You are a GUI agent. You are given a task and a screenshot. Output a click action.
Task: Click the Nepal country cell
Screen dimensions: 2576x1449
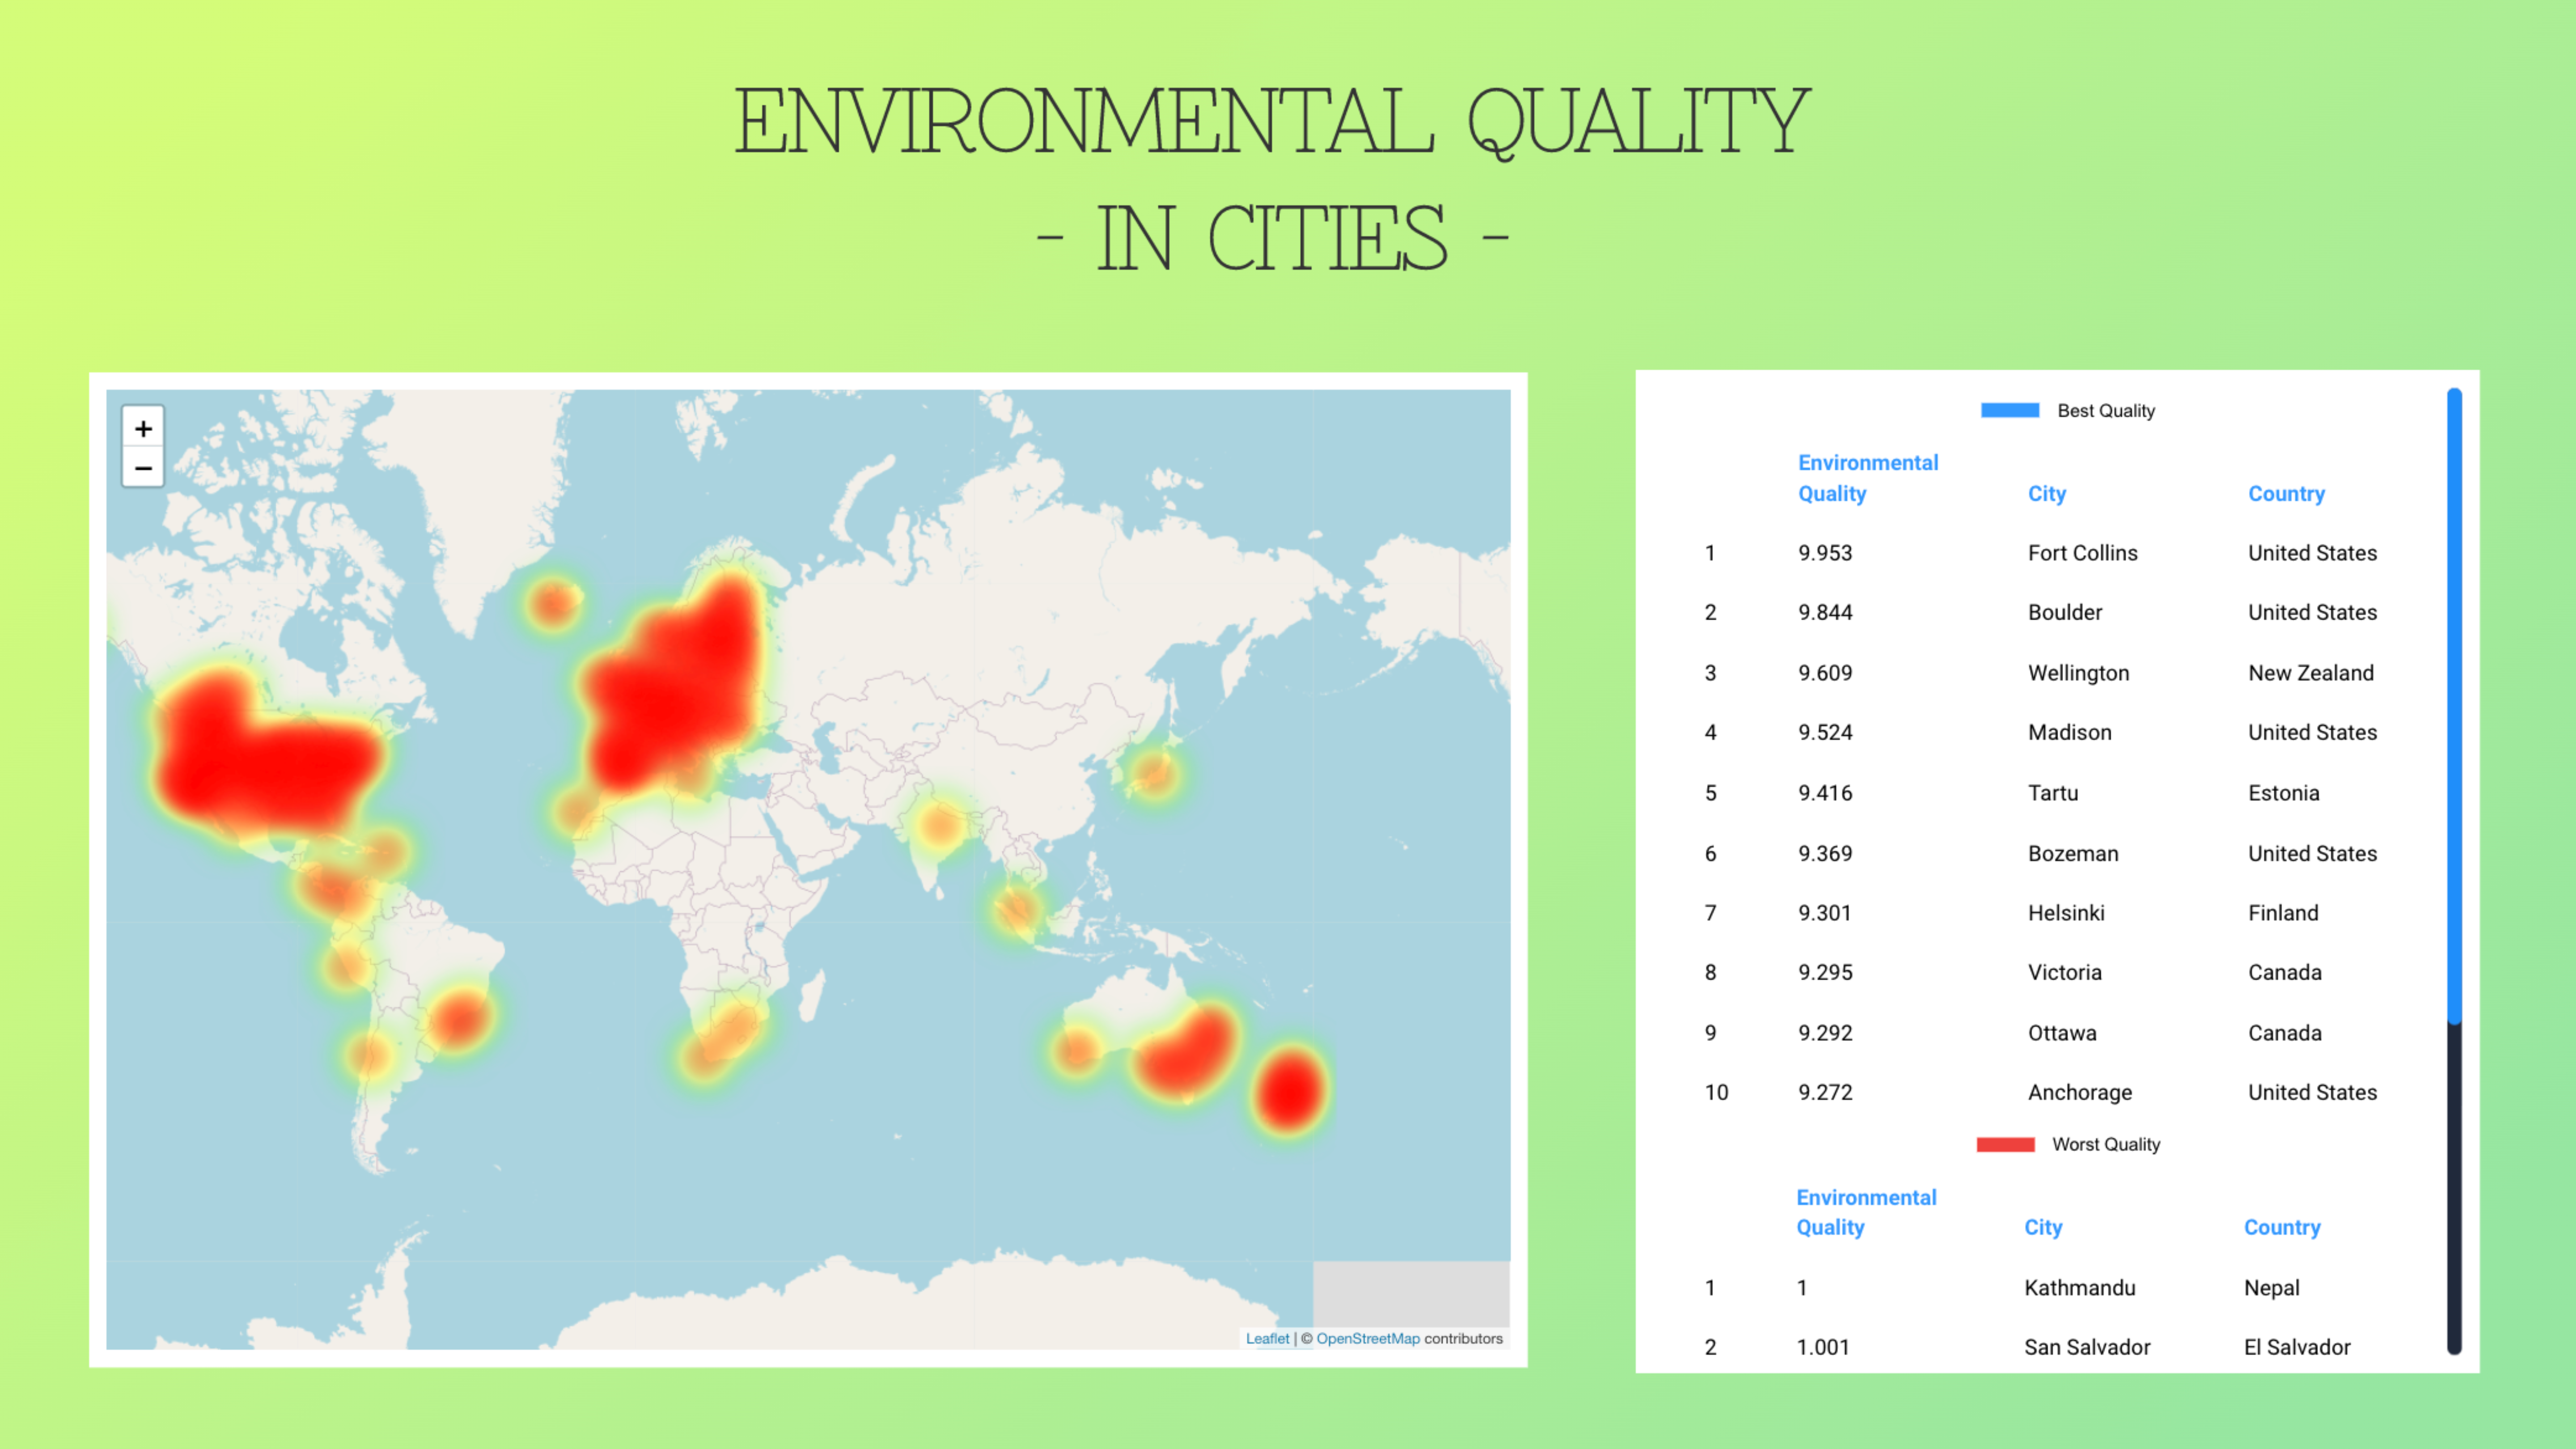point(2271,1288)
